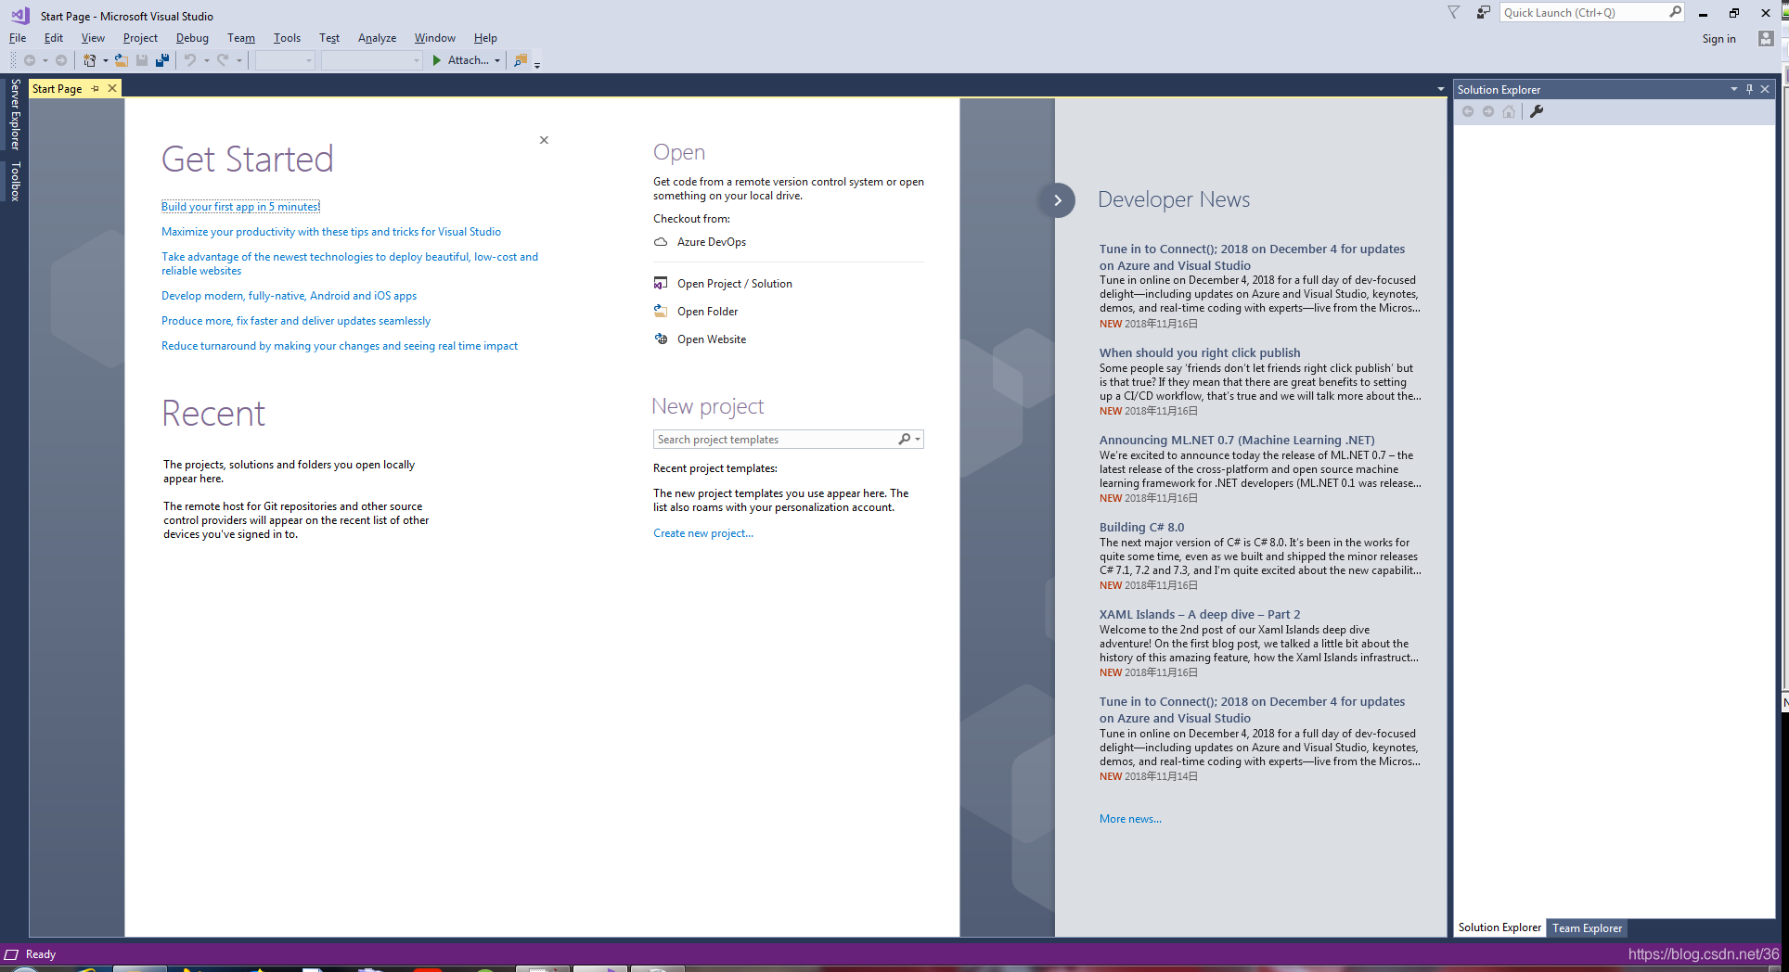Screen dimensions: 1789x972
Task: Dismiss the Get Started section with its X
Action: tap(544, 140)
